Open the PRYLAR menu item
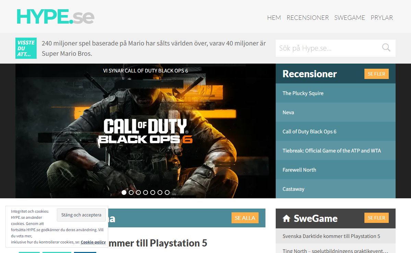Image resolution: width=411 pixels, height=253 pixels. pyautogui.click(x=382, y=18)
